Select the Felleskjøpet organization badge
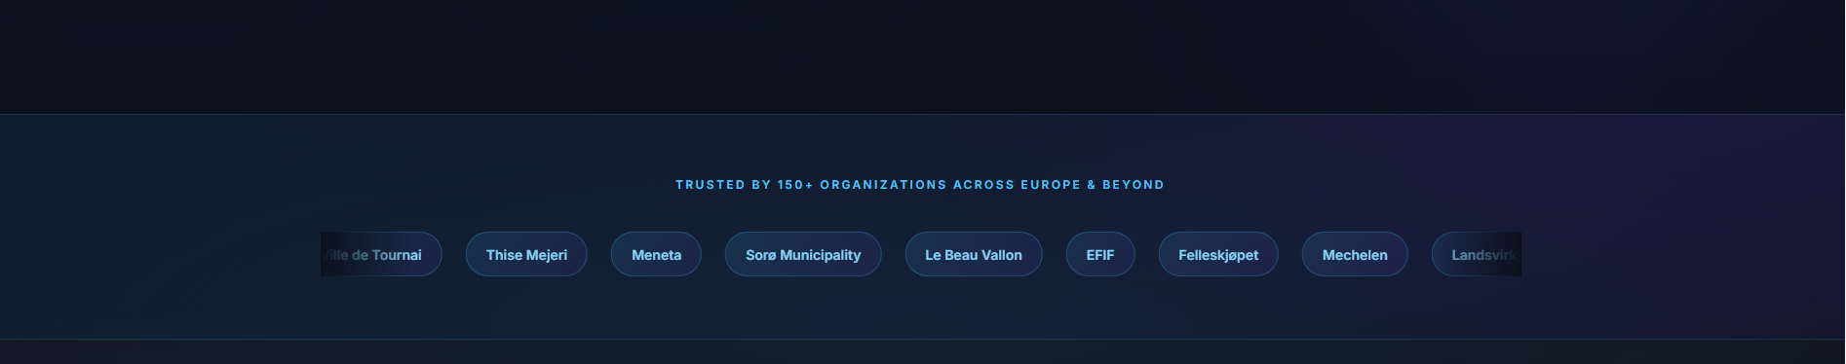Viewport: 1846px width, 364px height. click(x=1218, y=254)
